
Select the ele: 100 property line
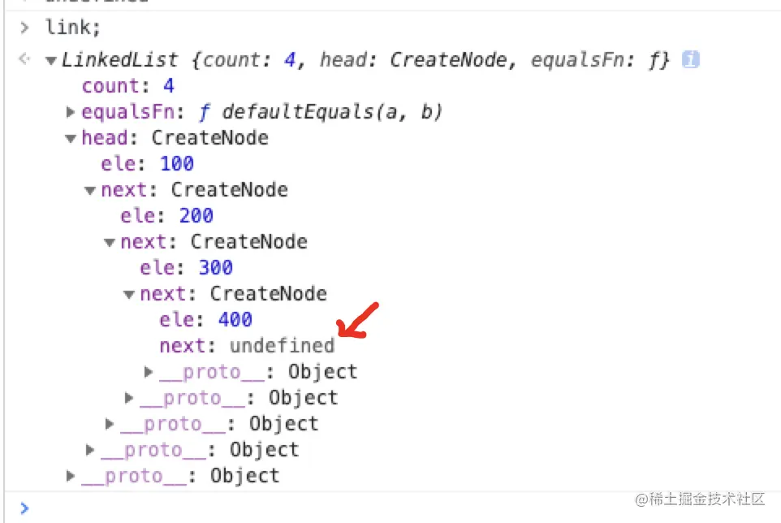coord(148,164)
